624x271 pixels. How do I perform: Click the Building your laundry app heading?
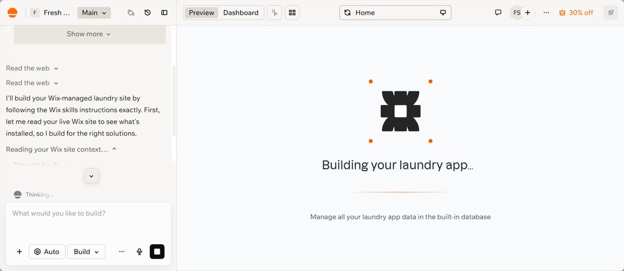tap(397, 165)
